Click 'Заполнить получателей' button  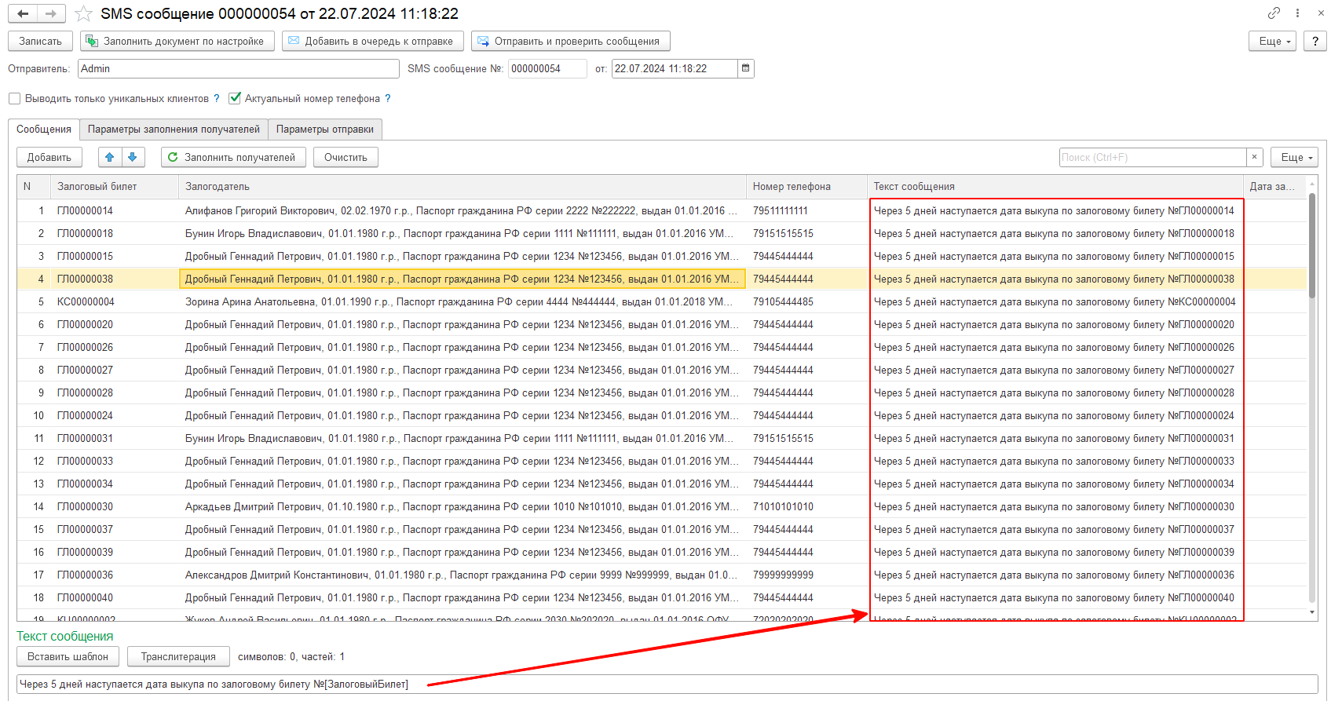click(x=233, y=157)
